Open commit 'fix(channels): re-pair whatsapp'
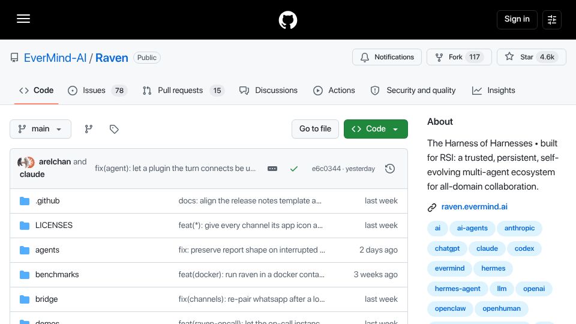This screenshot has height=324, width=576. tap(251, 299)
